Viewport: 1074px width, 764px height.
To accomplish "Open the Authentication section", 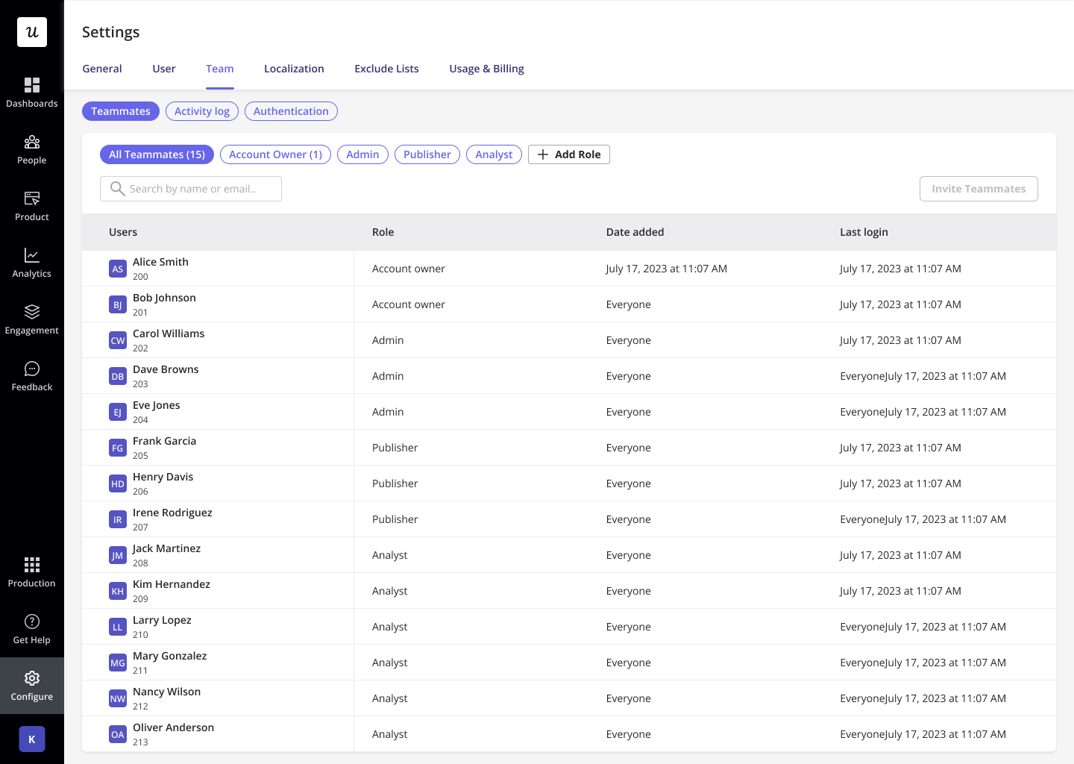I will (x=291, y=111).
